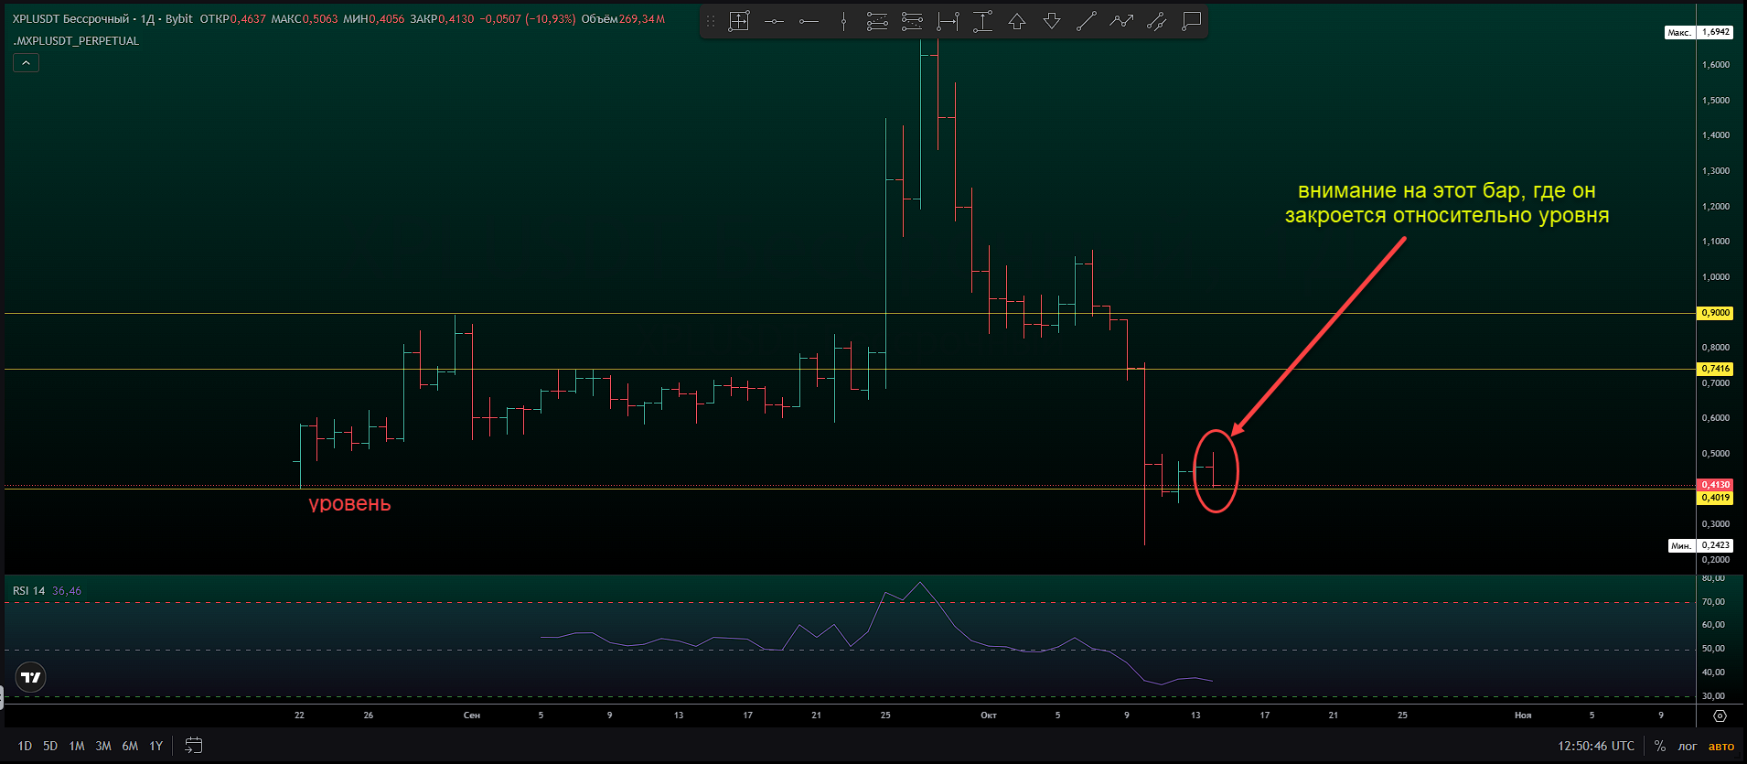Toggle logarithmic scale 'лог'
1747x764 pixels.
pos(1687,746)
